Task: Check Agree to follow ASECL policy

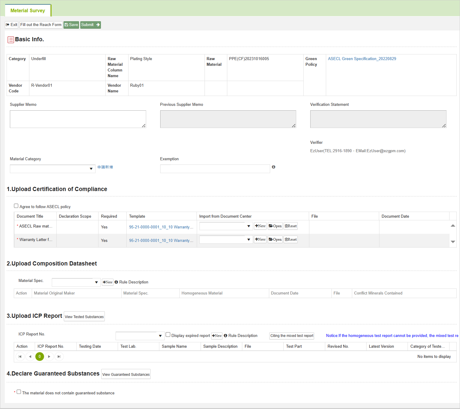Action: [x=16, y=206]
